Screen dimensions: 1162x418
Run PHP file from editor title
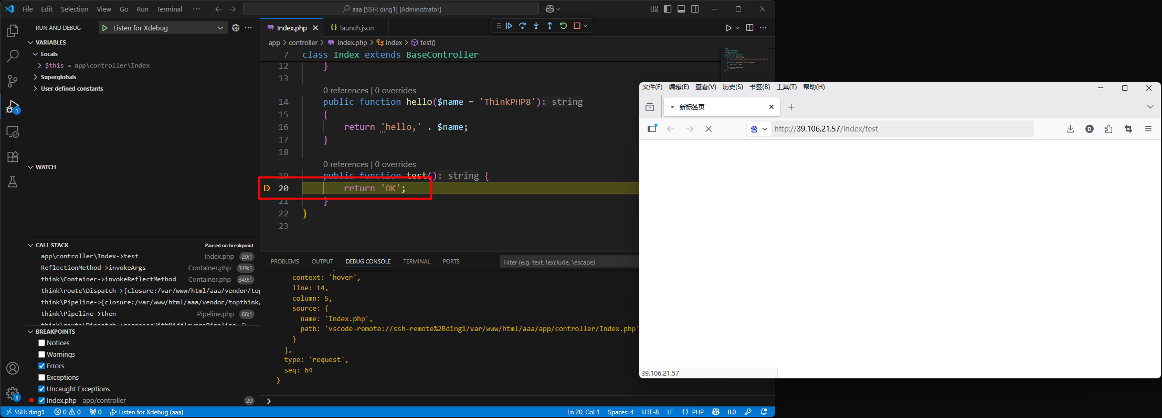(728, 28)
